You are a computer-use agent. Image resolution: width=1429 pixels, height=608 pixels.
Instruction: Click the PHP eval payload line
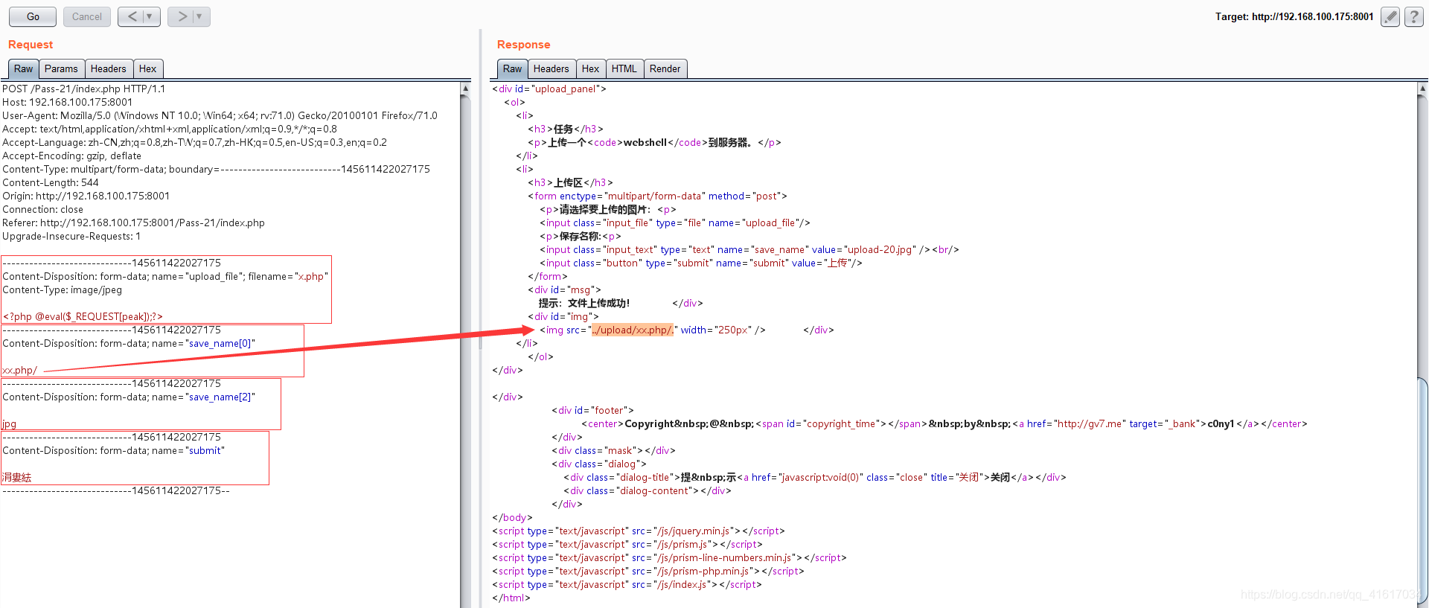83,316
